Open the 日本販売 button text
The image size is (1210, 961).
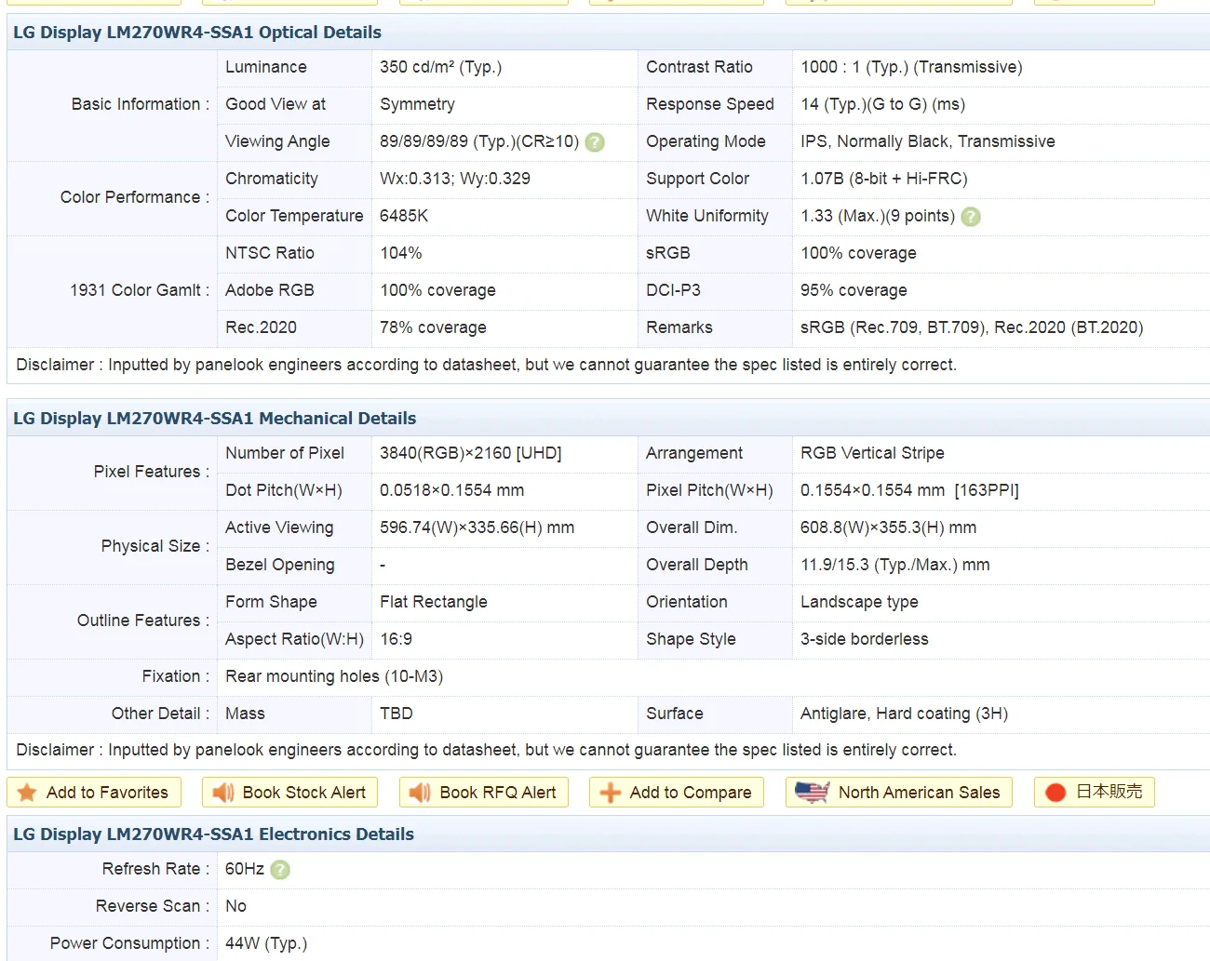[x=1109, y=792]
